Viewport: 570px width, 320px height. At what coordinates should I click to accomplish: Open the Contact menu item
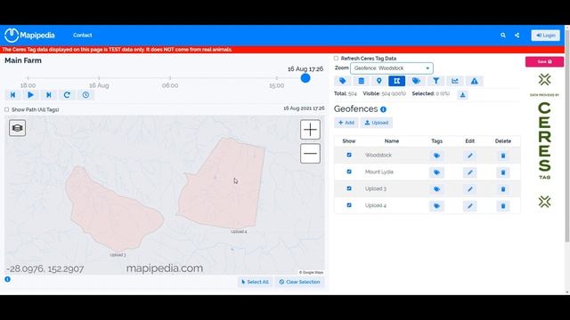(83, 36)
